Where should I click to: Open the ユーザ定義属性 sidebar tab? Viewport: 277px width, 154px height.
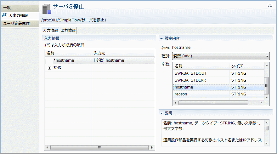tap(20, 24)
